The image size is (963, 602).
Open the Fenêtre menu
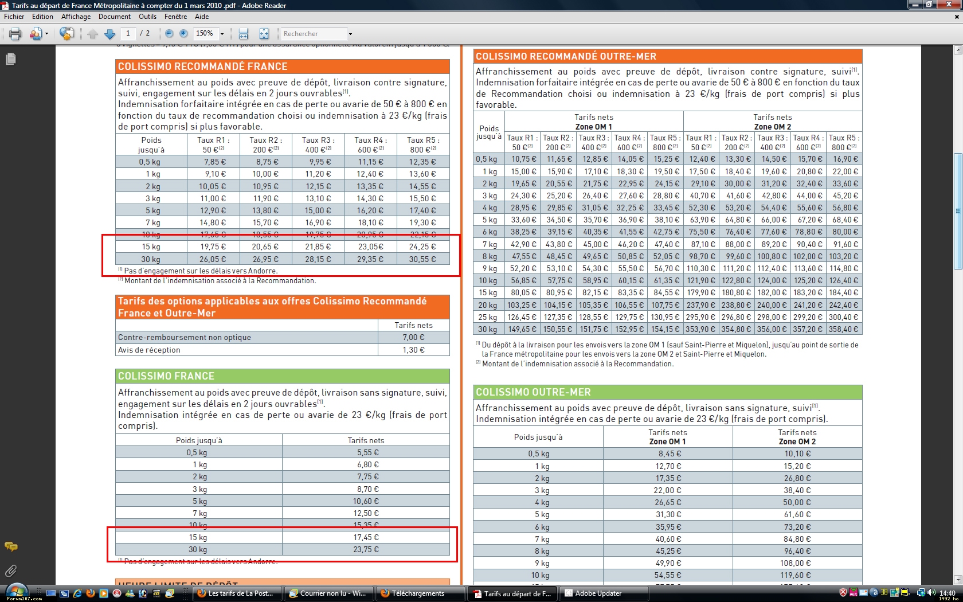point(175,17)
